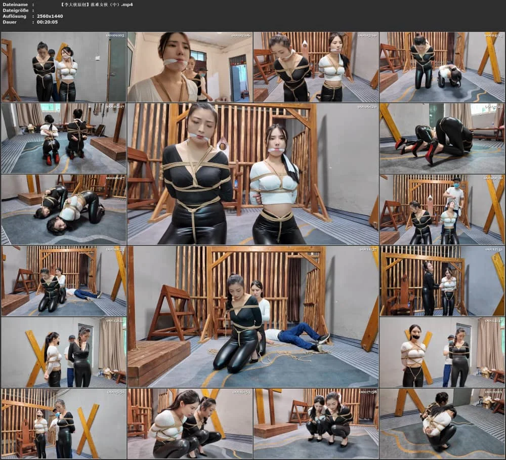Image resolution: width=506 pixels, height=460 pixels.
Task: Select thumbnail of two women kneeling, seen from behind
Action: coord(64,139)
